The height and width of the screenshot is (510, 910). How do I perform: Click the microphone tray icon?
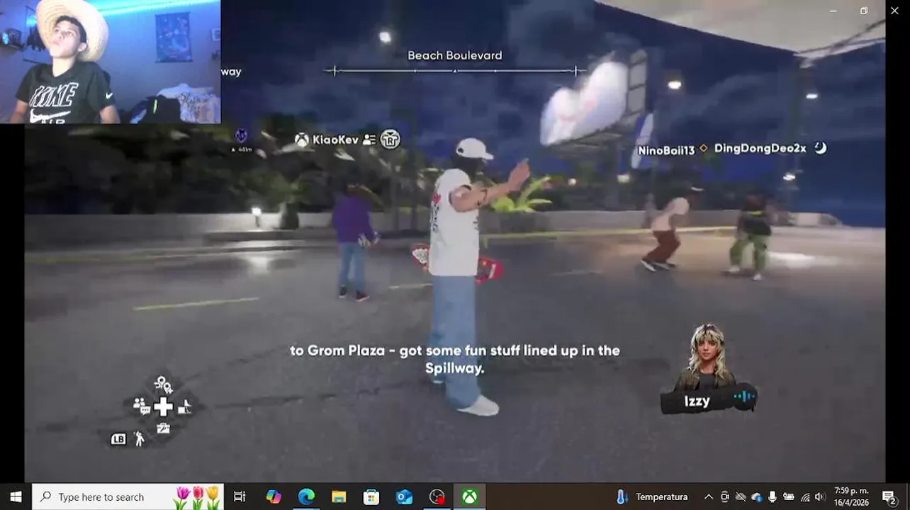click(772, 497)
